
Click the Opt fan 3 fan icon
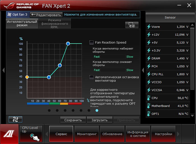click(9, 15)
